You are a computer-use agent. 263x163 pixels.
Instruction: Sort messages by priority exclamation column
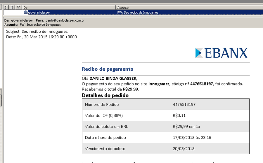(6, 7)
